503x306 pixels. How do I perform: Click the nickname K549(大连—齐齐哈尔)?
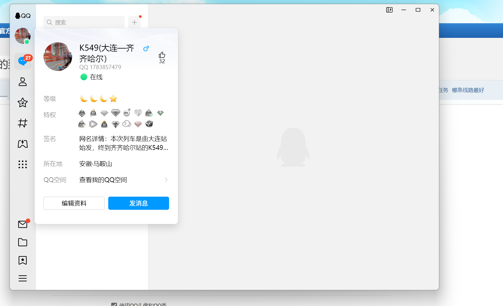pyautogui.click(x=107, y=53)
